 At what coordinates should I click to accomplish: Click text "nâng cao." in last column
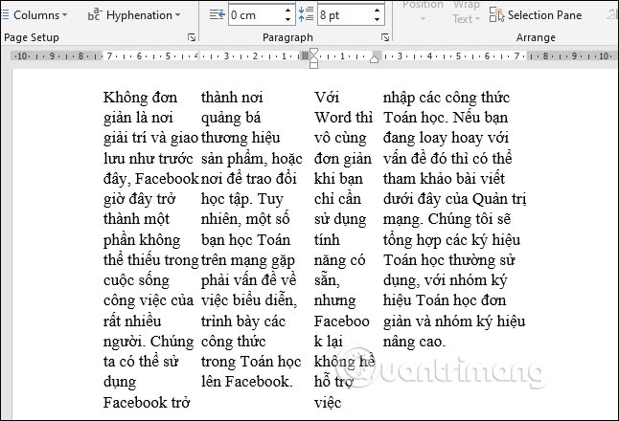point(414,342)
